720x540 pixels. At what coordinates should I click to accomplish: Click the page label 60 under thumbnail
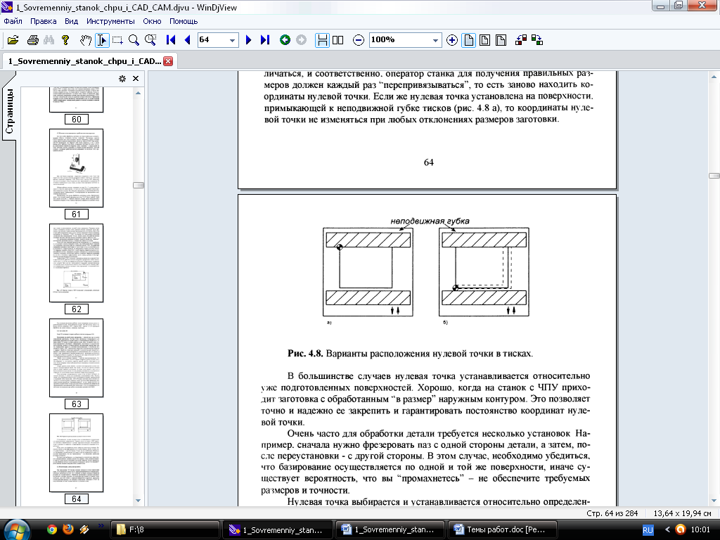(76, 120)
